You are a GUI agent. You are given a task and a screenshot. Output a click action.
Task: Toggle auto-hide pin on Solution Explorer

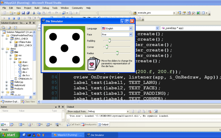click(30, 23)
